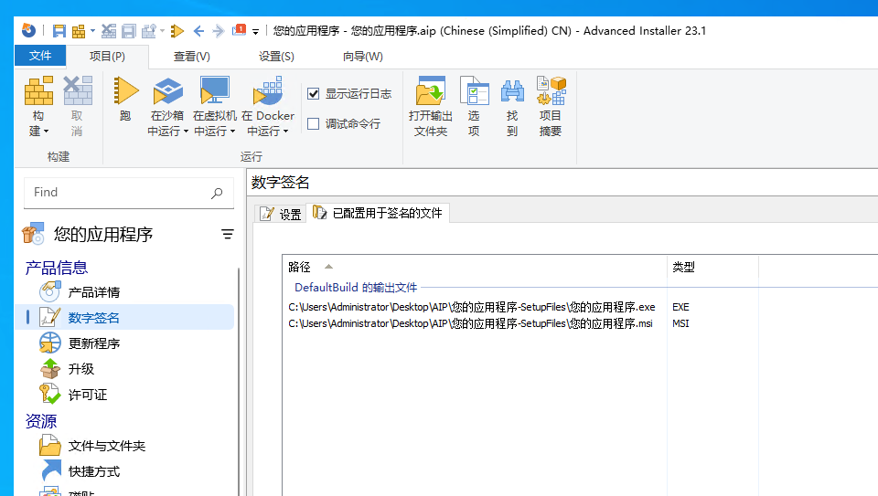Open the 许可证 page
The image size is (878, 496).
point(88,395)
